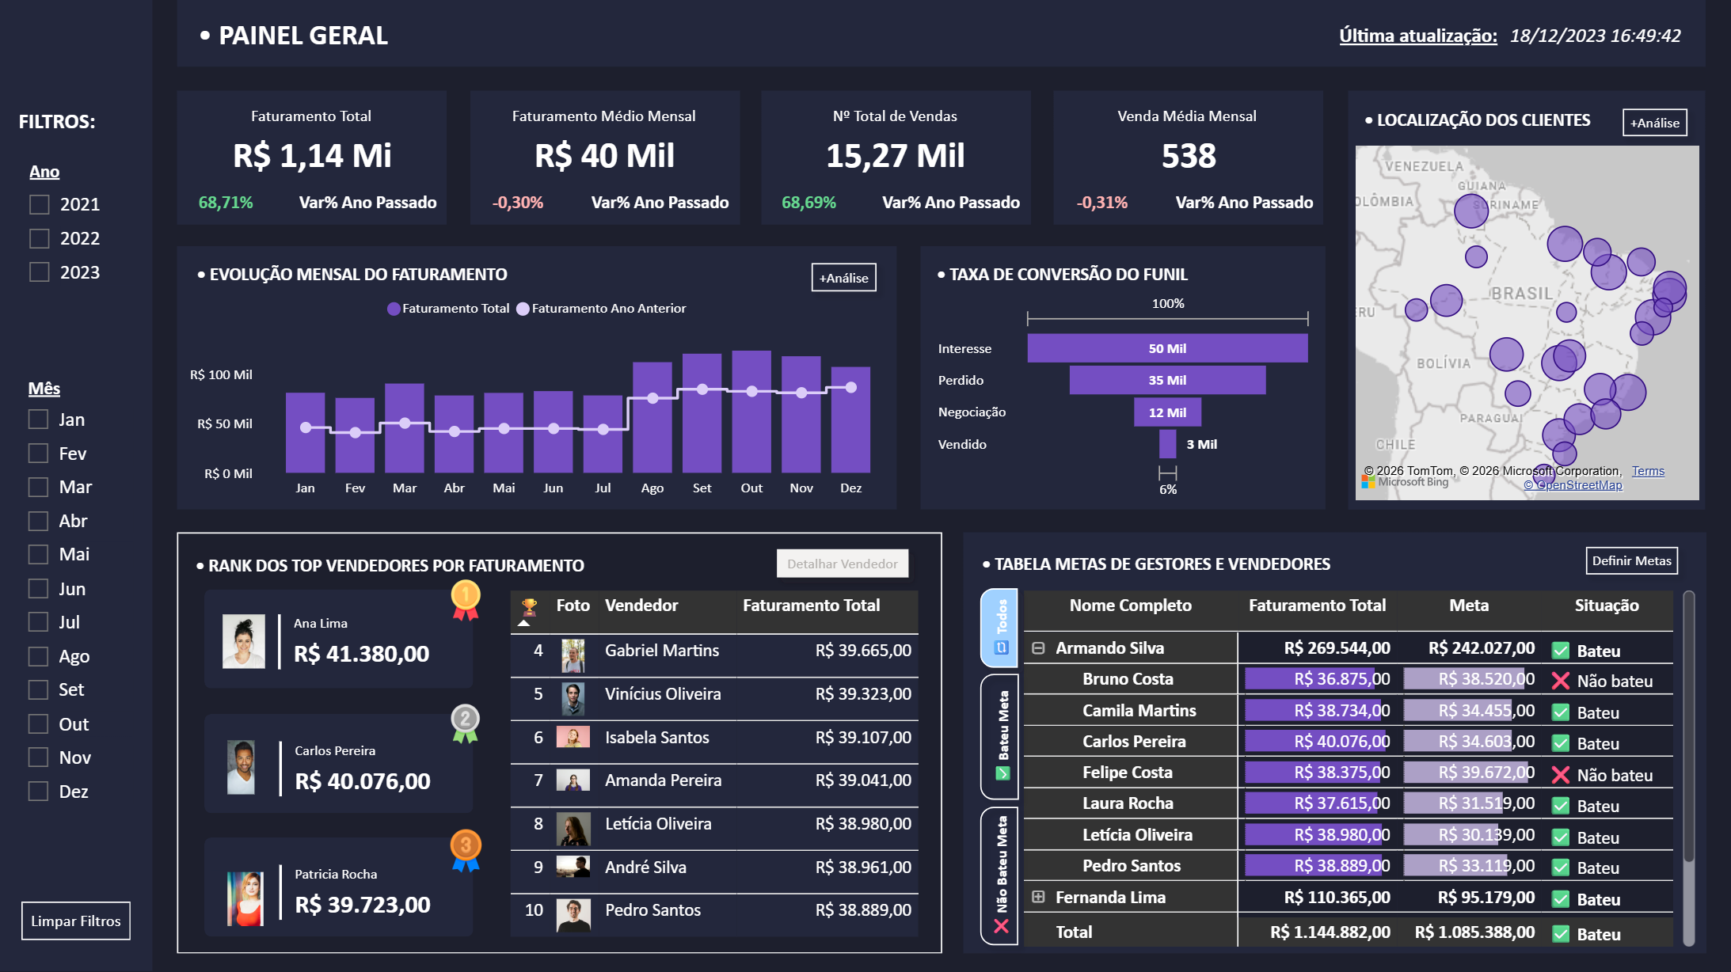Tick the Dez month checkbox
This screenshot has width=1731, height=972.
(x=39, y=792)
